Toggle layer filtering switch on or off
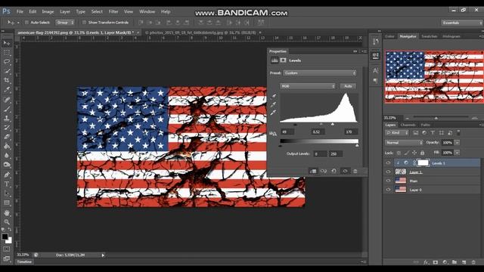This screenshot has height=272, width=484. pos(458,133)
